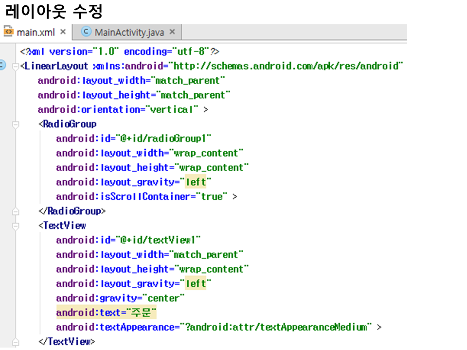
Task: Click the highlighted android:text attribute
Action: click(x=90, y=313)
